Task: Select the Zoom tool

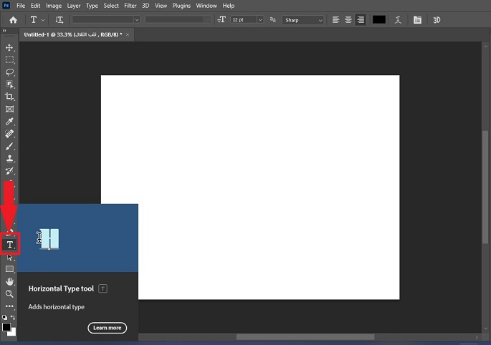Action: point(9,293)
